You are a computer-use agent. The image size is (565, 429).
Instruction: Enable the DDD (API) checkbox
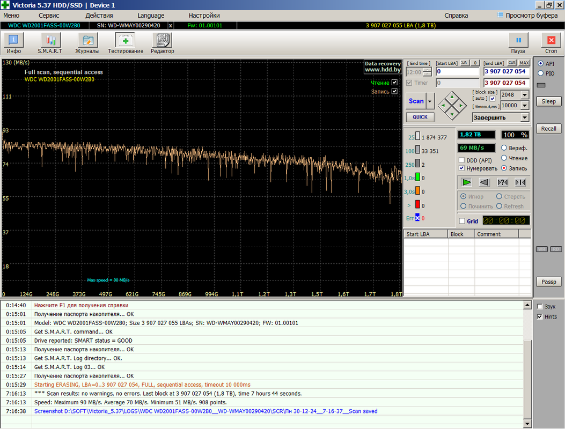462,160
